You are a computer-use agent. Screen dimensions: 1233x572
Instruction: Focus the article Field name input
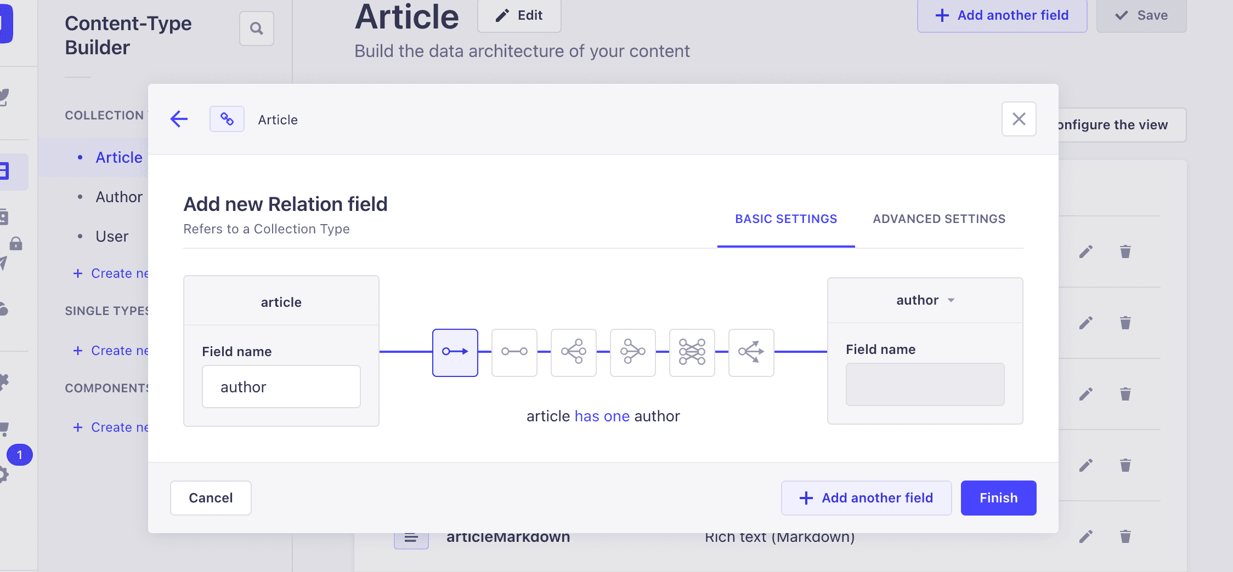281,387
